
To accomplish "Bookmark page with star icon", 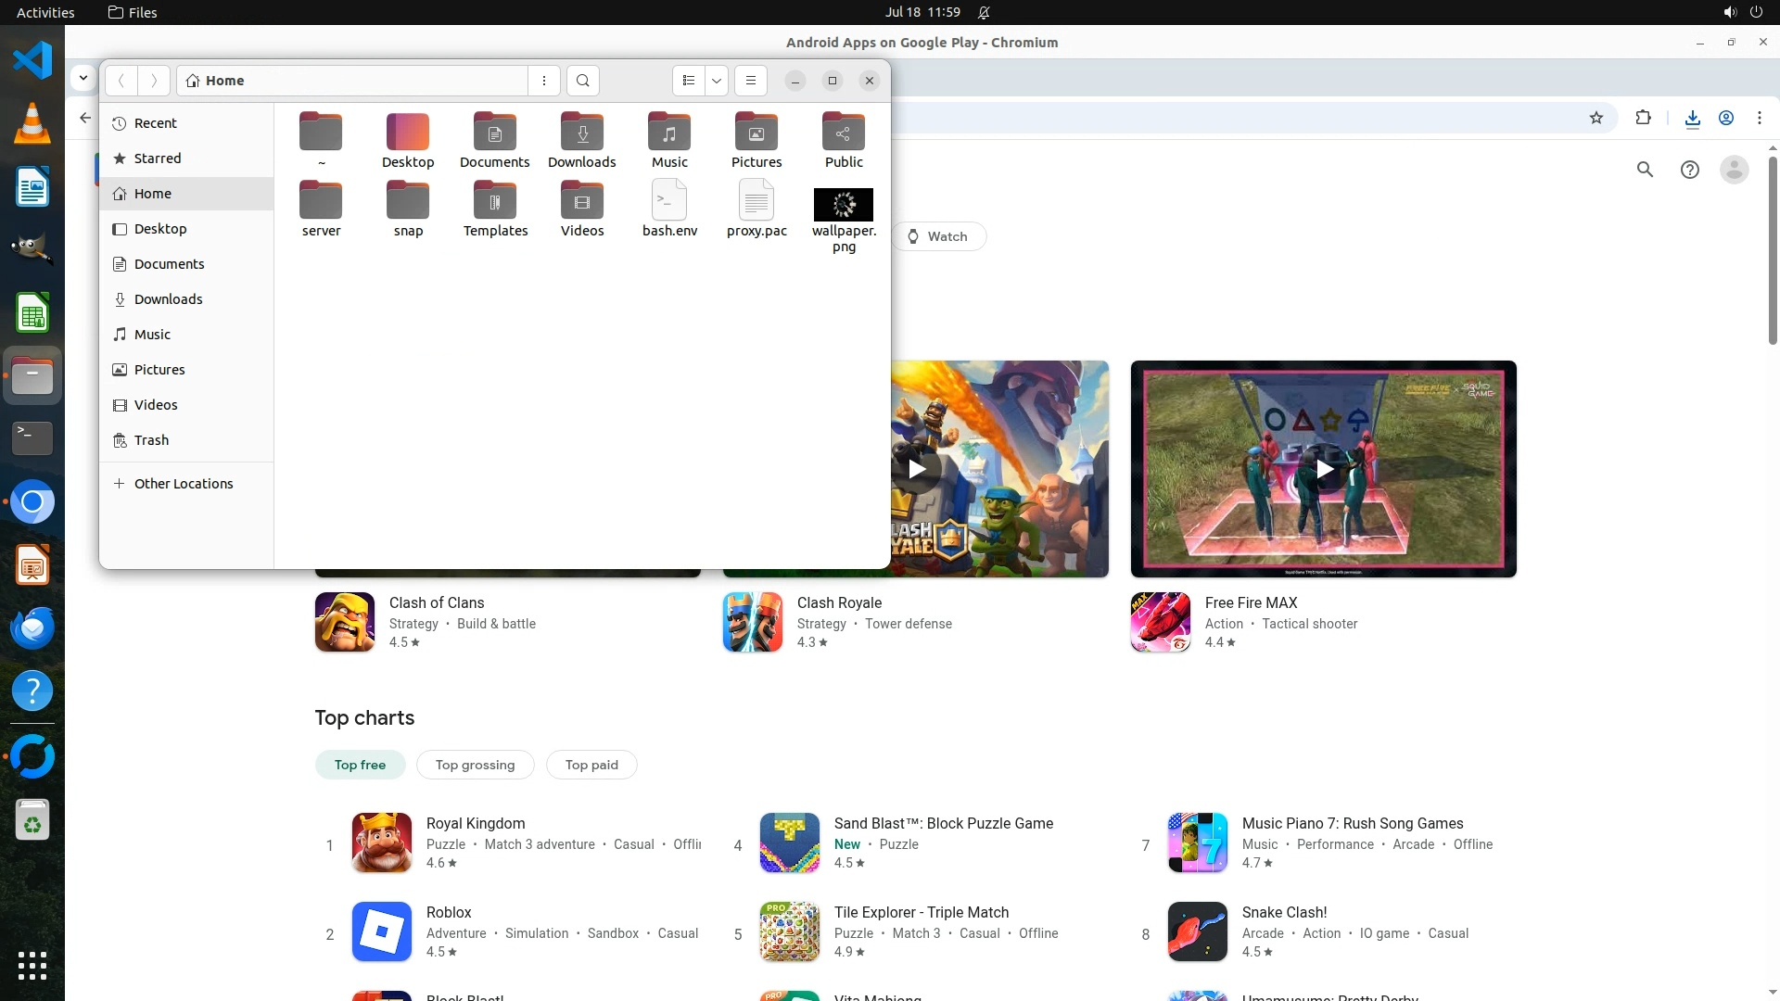I will click(1596, 118).
